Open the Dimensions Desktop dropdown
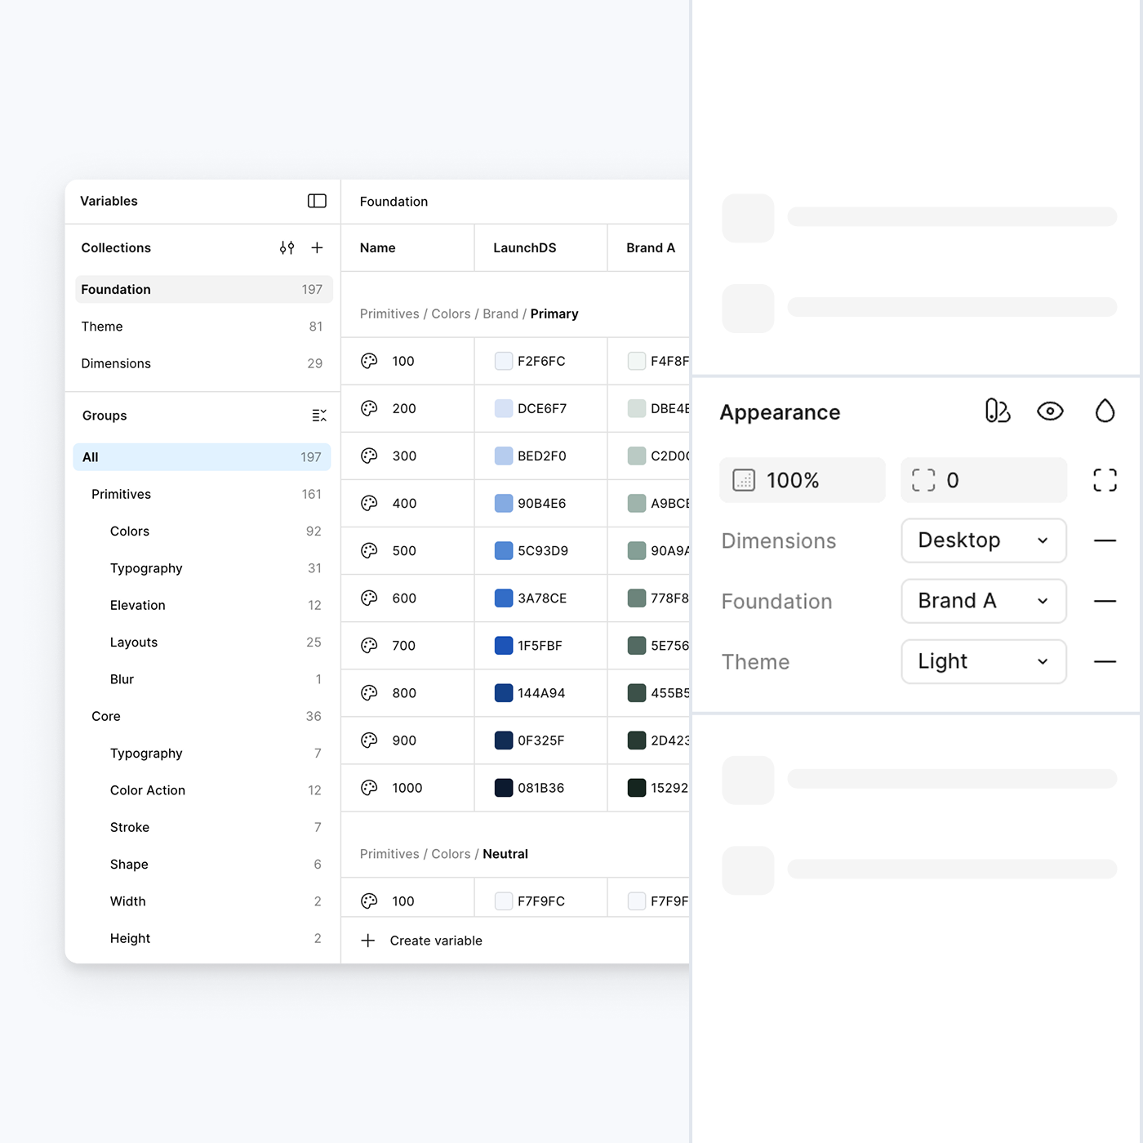 coord(983,540)
